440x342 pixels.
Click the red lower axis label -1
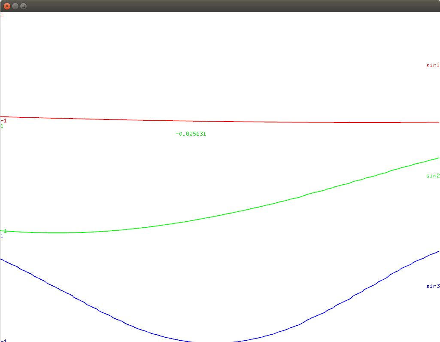[x=3, y=121]
